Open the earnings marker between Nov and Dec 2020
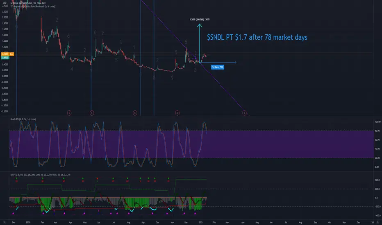 [177, 113]
